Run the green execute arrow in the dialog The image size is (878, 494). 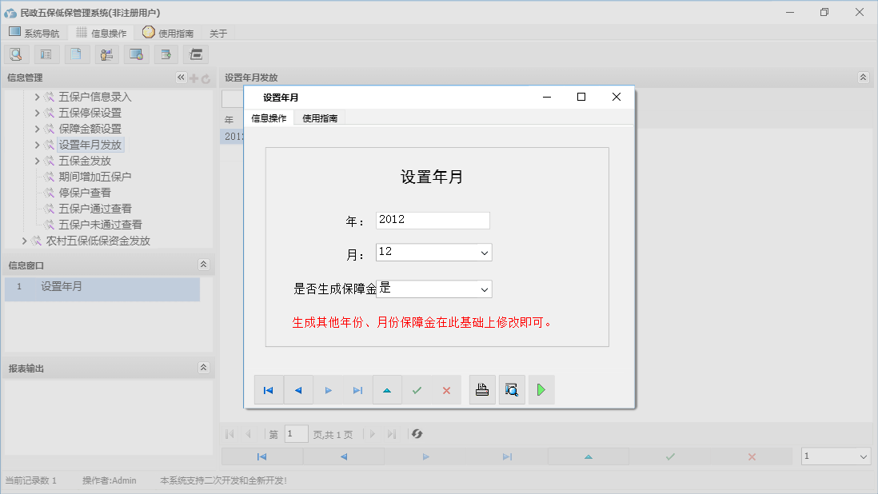[x=541, y=389]
